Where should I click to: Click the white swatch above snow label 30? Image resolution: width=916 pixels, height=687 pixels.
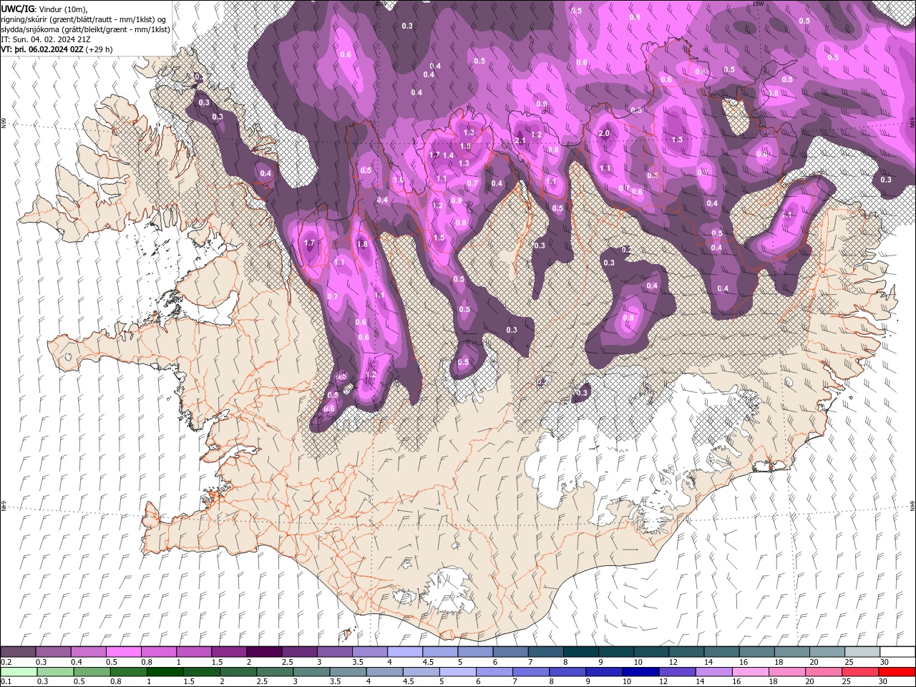pyautogui.click(x=897, y=652)
